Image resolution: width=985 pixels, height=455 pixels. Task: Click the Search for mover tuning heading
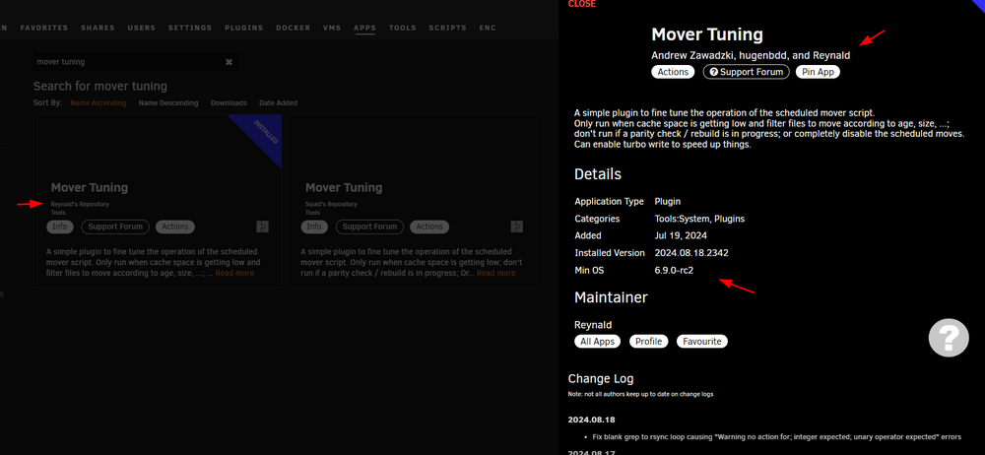click(x=100, y=87)
